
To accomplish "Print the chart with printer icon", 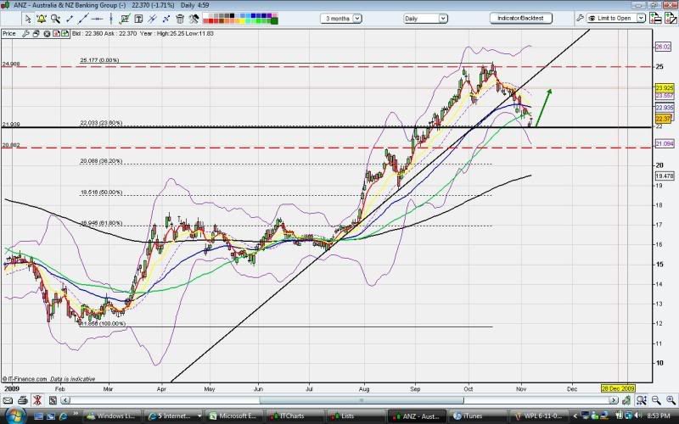I will tap(23, 400).
